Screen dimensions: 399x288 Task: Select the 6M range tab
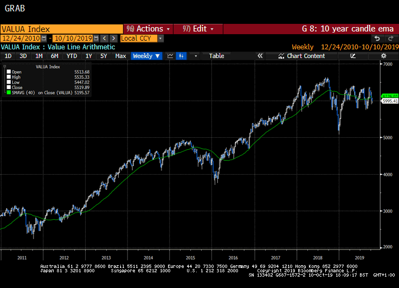pos(54,56)
